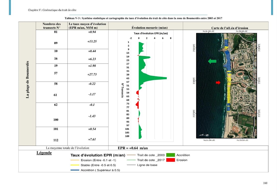Click the red erosion area near transect 73
277x196 pixels.
click(x=137, y=104)
